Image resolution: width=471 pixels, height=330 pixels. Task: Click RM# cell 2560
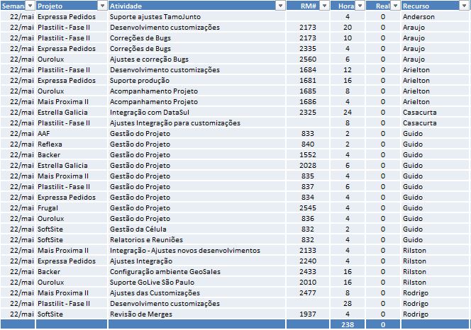308,59
